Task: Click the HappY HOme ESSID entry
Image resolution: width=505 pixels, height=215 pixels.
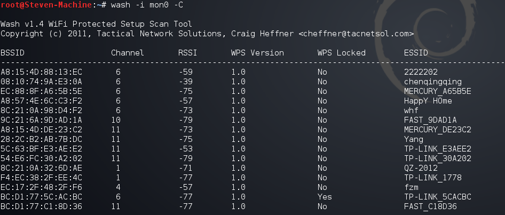Action: [428, 101]
